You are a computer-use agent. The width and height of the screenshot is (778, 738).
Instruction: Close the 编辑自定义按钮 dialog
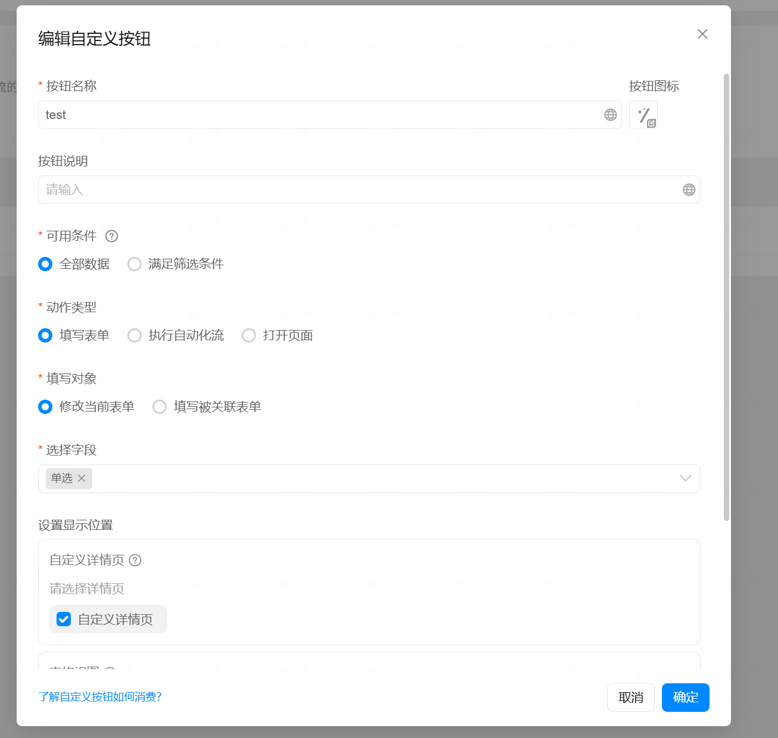pos(702,34)
